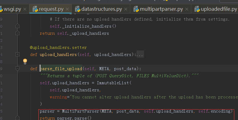Click the Python file icon on multipartparser.py tab
This screenshot has width=238, height=120.
pos(136,9)
